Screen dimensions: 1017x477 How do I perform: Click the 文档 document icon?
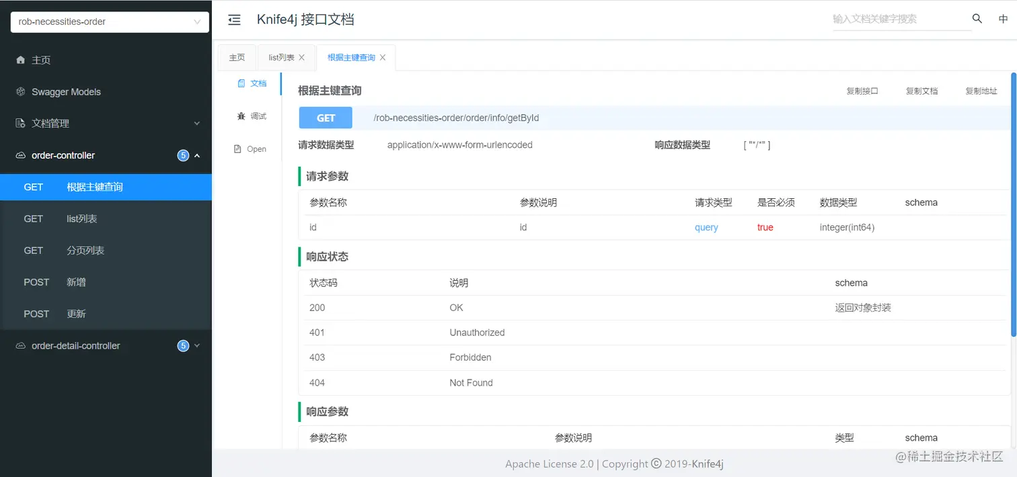point(241,83)
